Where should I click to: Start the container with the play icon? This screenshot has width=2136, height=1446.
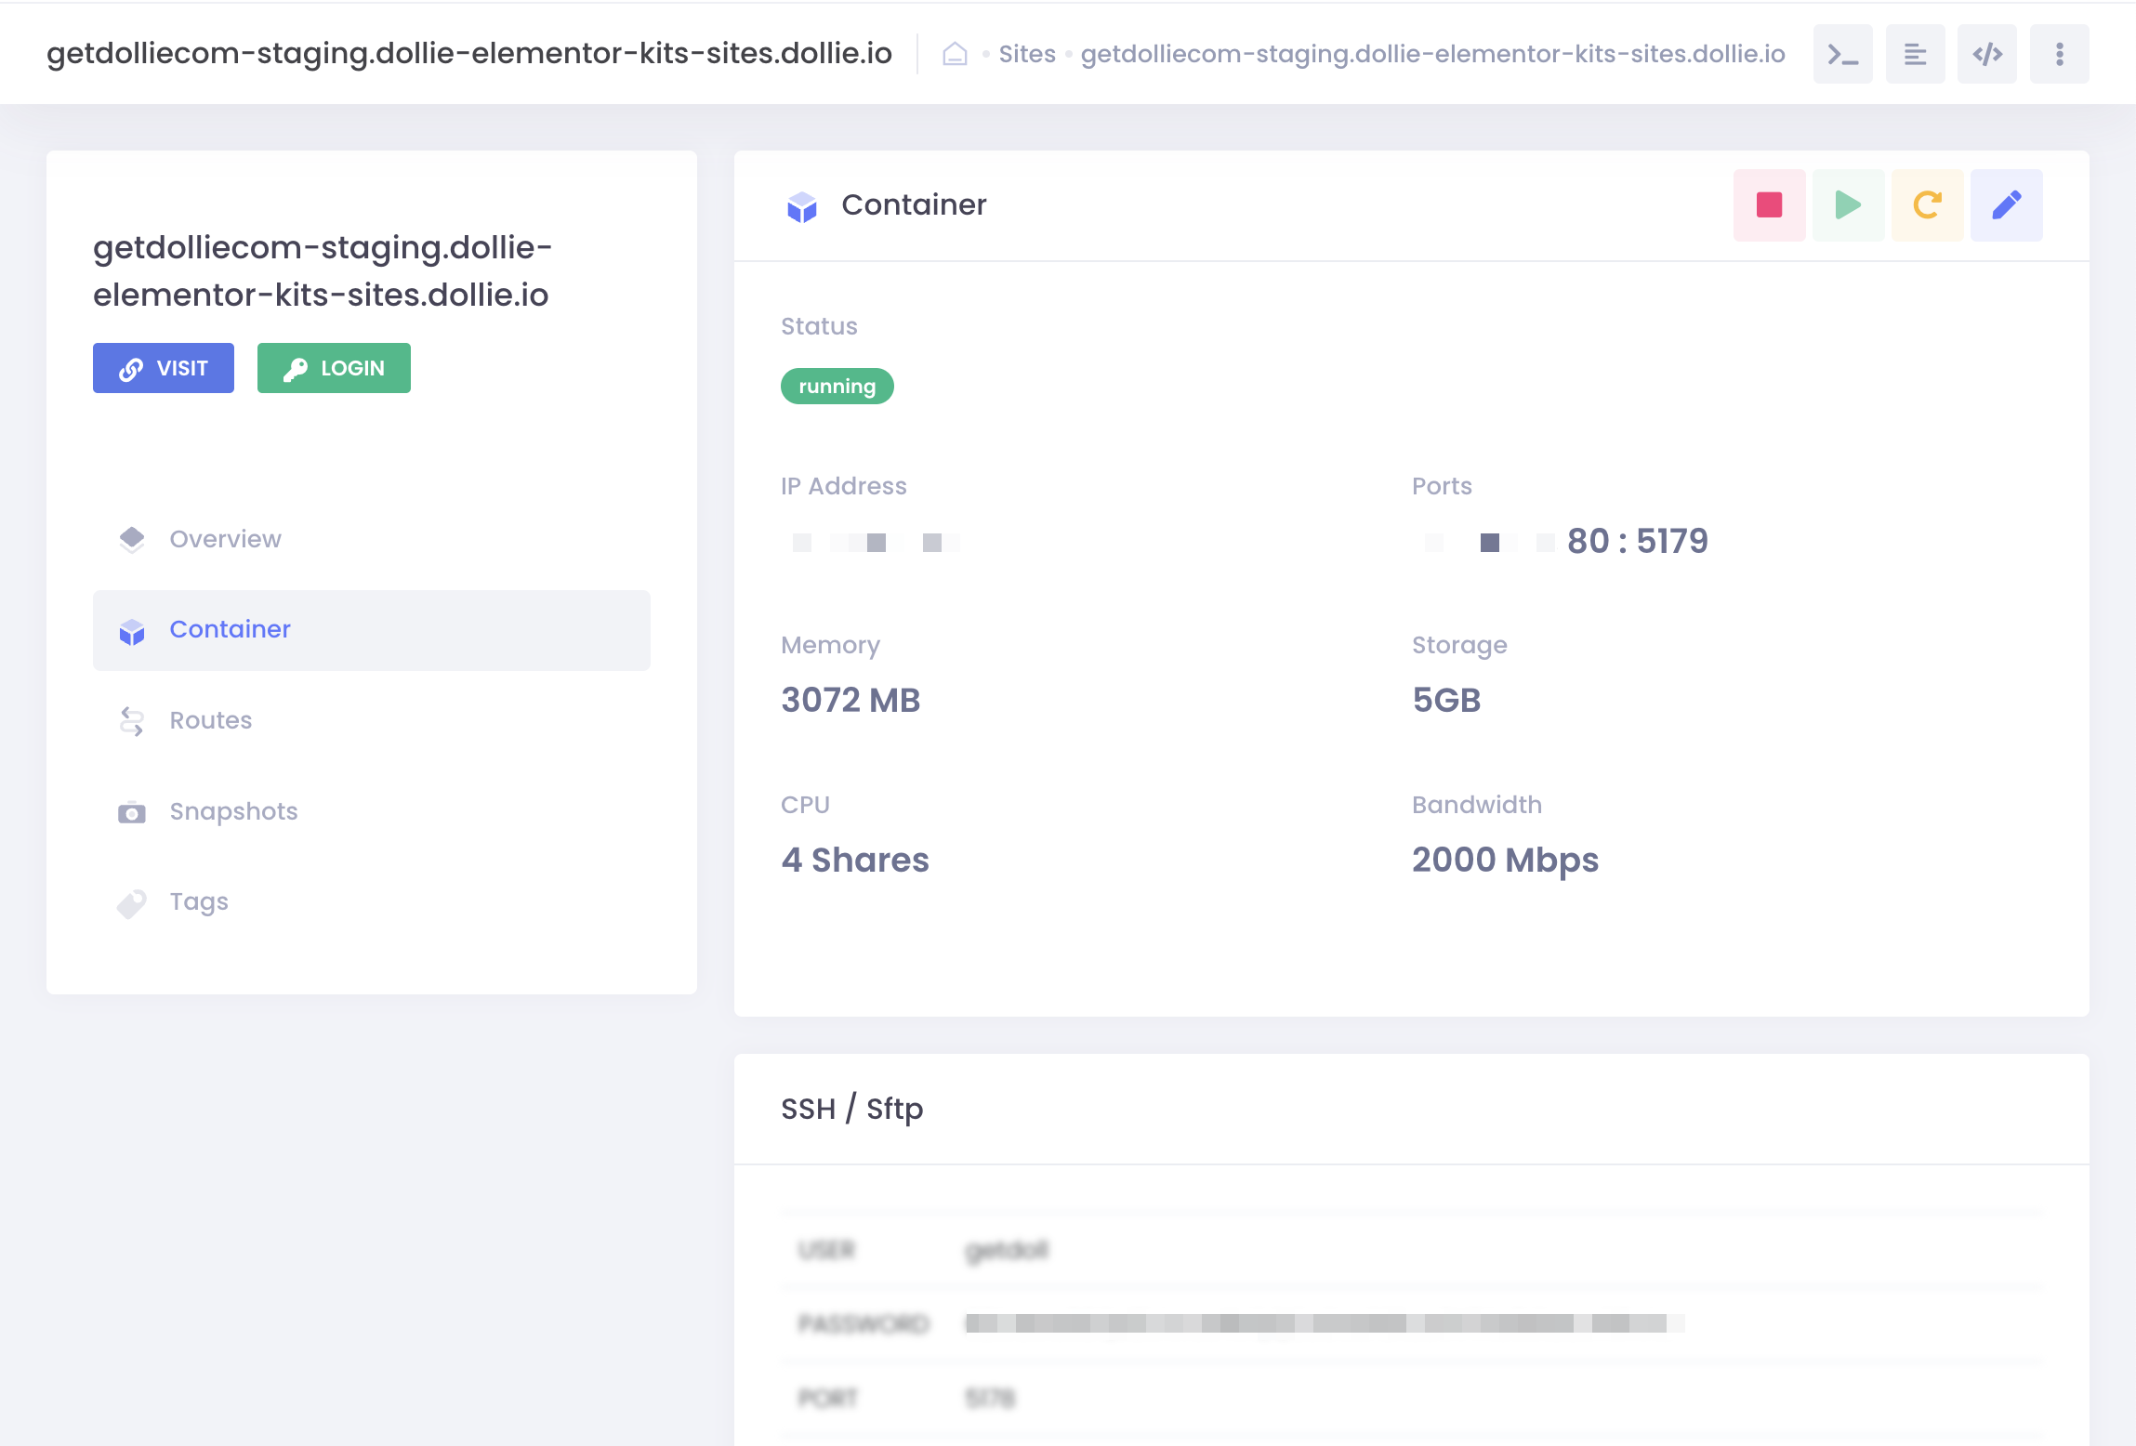[1847, 204]
